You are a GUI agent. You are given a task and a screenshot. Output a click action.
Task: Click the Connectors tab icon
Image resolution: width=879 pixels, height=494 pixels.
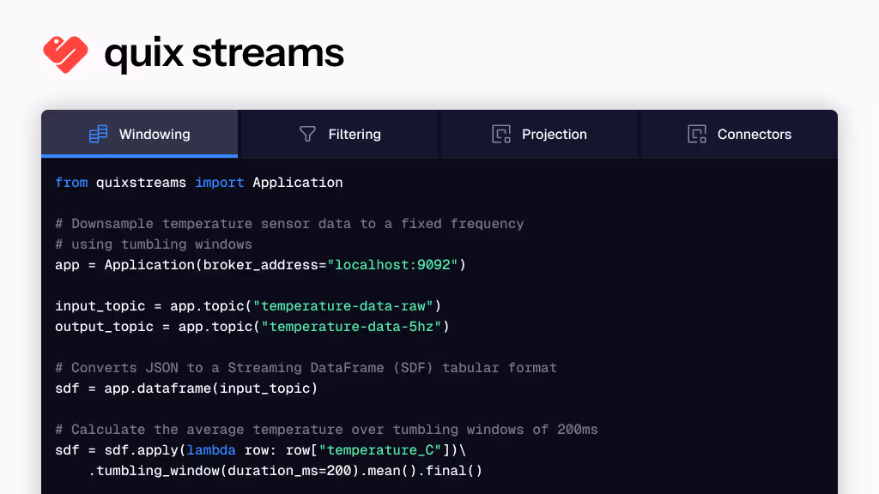pyautogui.click(x=697, y=134)
